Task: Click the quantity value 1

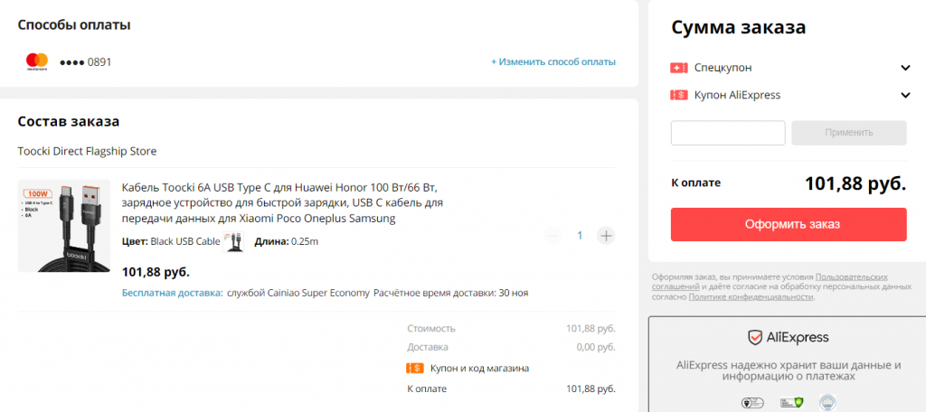Action: click(x=580, y=236)
